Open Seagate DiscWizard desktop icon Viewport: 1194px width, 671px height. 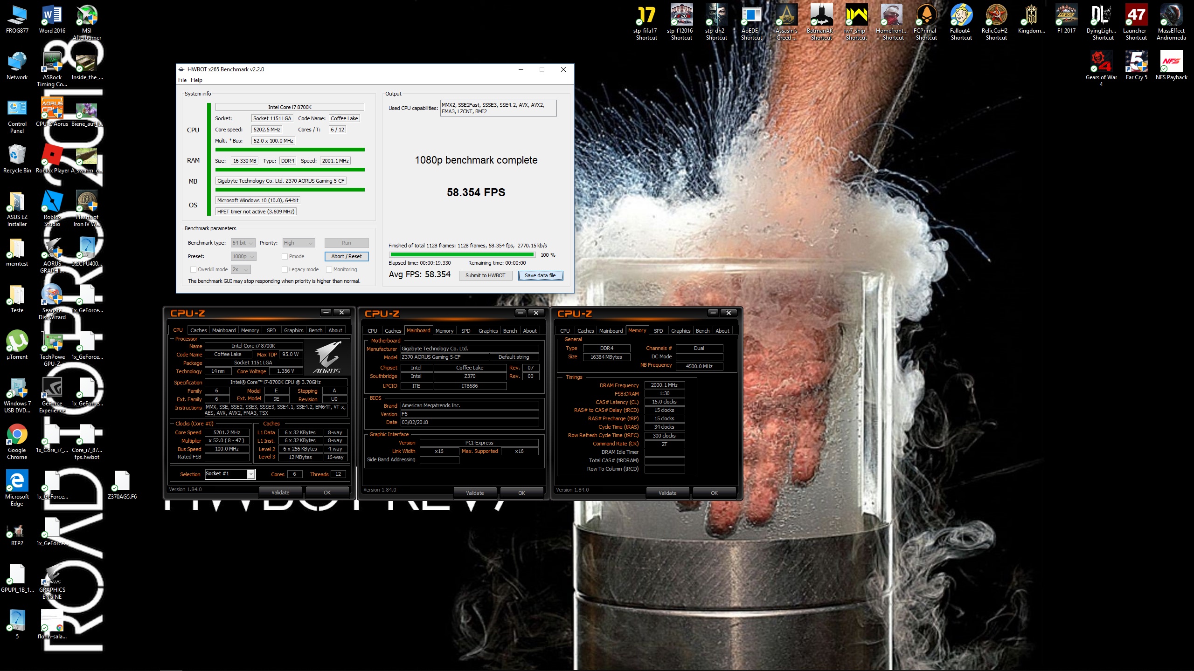point(52,302)
